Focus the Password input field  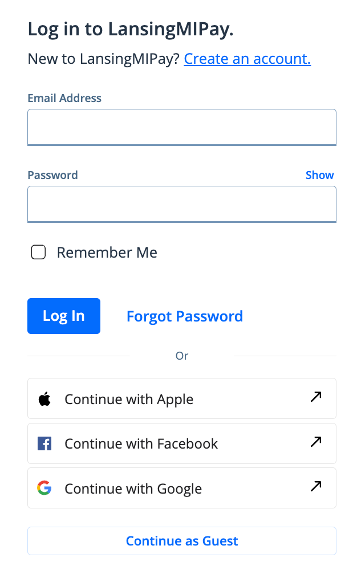(182, 203)
